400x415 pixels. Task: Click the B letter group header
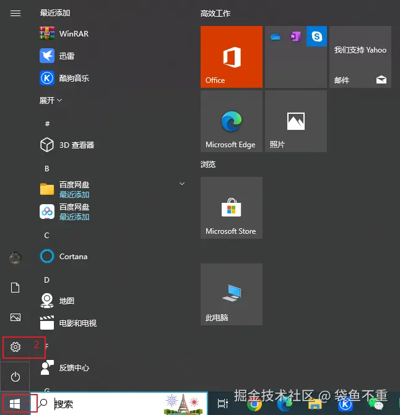pyautogui.click(x=47, y=169)
